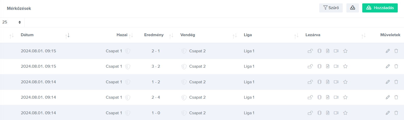Open document icon in the 2 - 4 match row
This screenshot has width=404, height=120.
328,97
